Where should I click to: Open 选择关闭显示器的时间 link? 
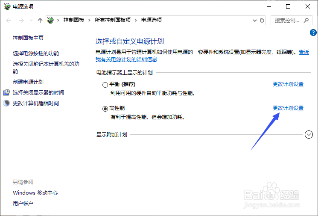[x=38, y=93]
